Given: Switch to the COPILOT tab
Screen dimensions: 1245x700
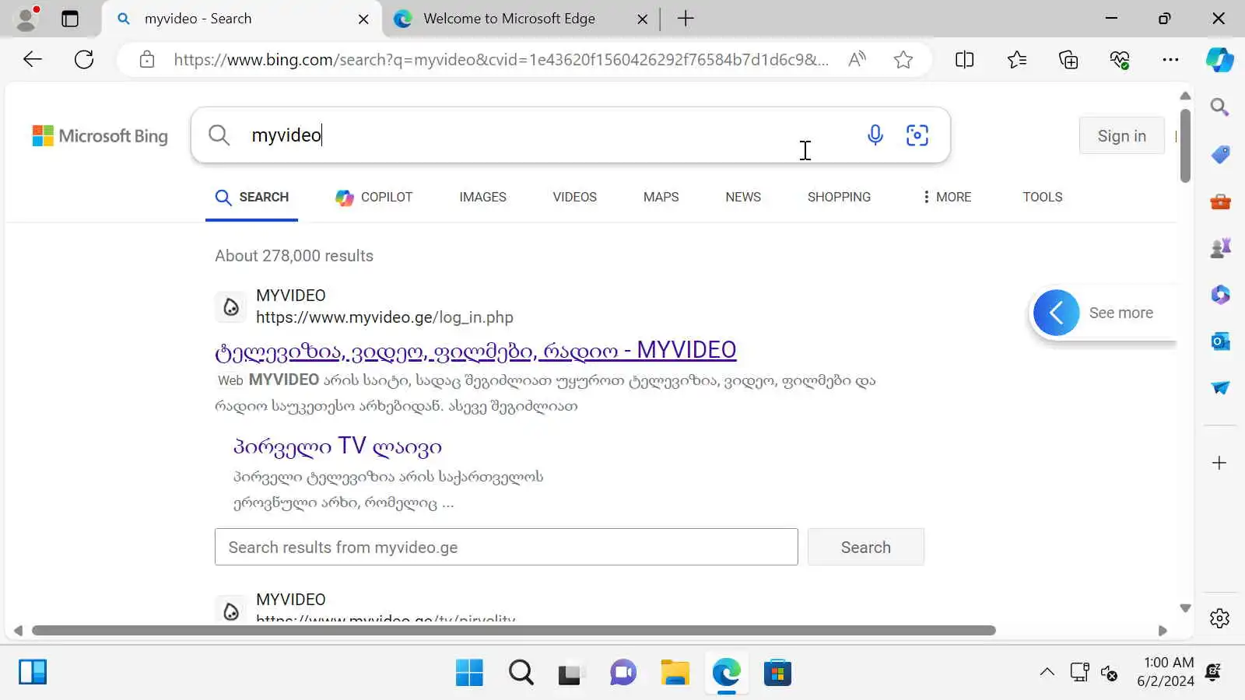Looking at the screenshot, I should (x=374, y=198).
